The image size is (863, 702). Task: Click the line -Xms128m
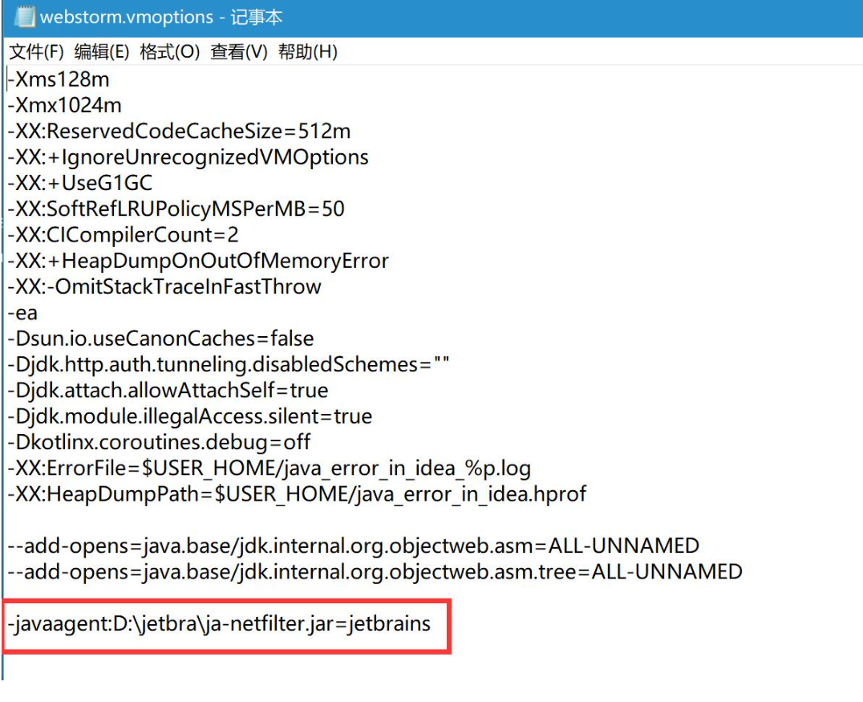point(59,79)
